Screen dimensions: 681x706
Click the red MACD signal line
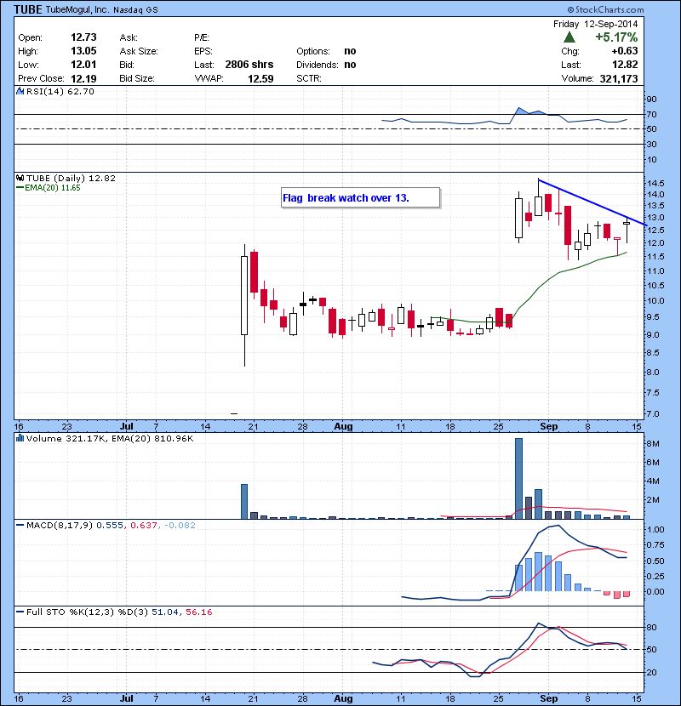tap(579, 549)
